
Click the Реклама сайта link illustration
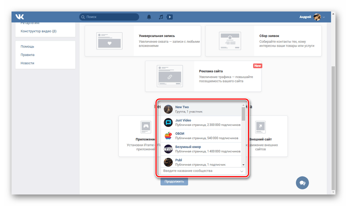point(170,76)
